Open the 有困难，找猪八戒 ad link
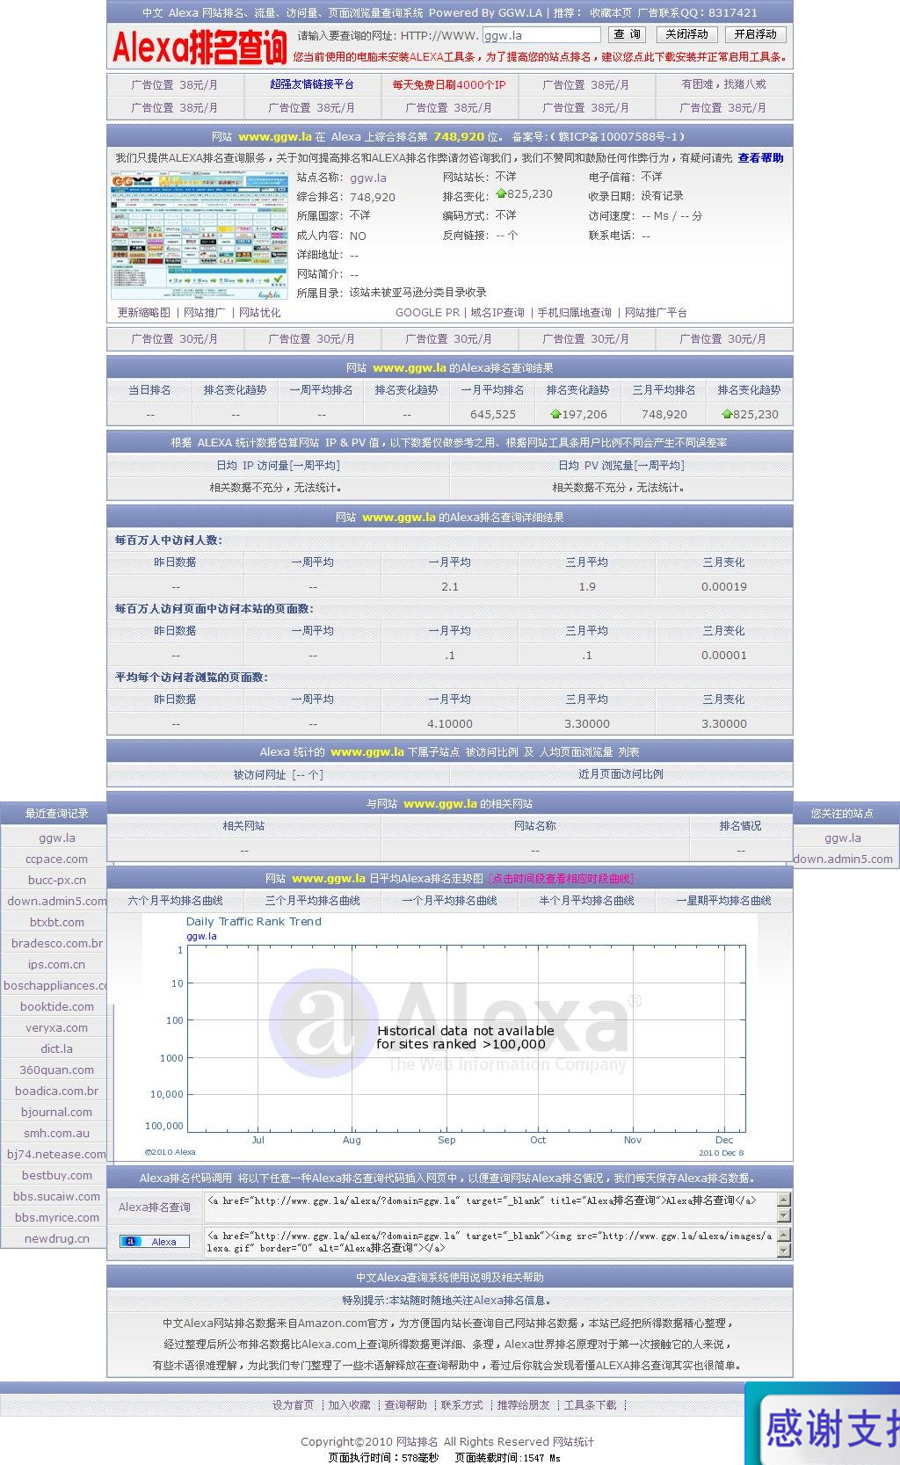 [723, 84]
